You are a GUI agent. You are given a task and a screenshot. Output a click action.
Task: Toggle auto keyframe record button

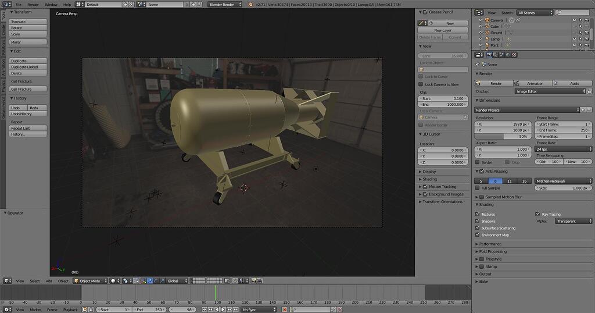pos(285,310)
